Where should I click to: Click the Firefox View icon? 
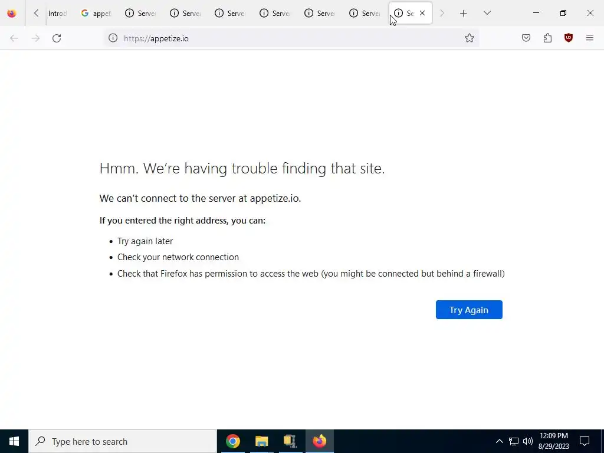tap(12, 13)
